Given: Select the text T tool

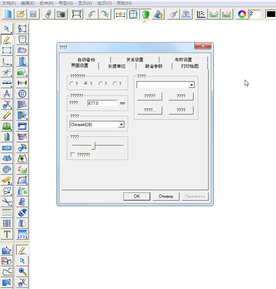Looking at the screenshot, I should pyautogui.click(x=7, y=234).
